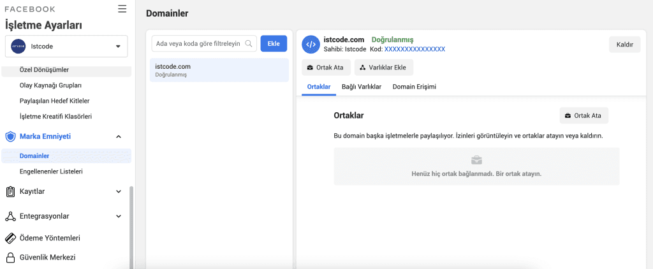The height and width of the screenshot is (269, 653).
Task: Collapse the Marka Emniyeti section
Action: (x=119, y=136)
